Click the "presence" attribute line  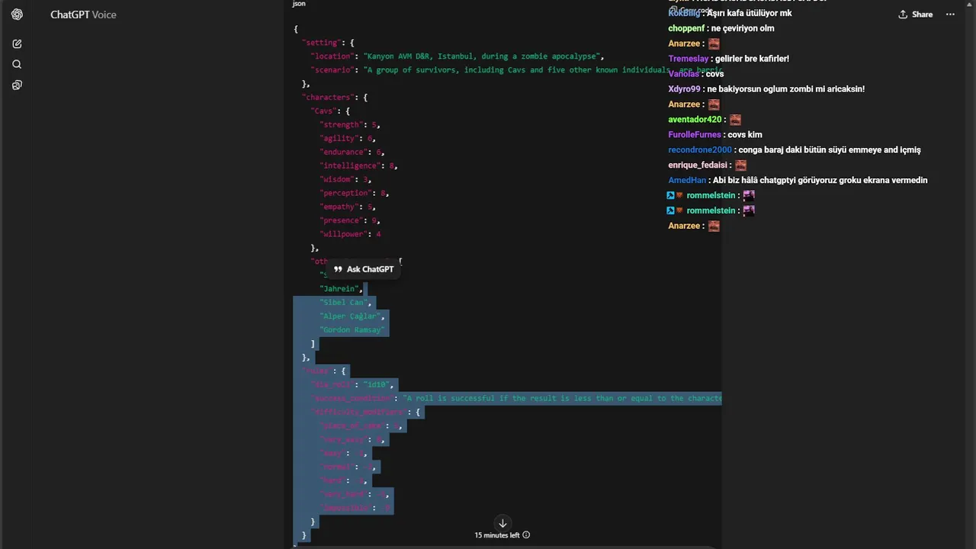point(349,221)
